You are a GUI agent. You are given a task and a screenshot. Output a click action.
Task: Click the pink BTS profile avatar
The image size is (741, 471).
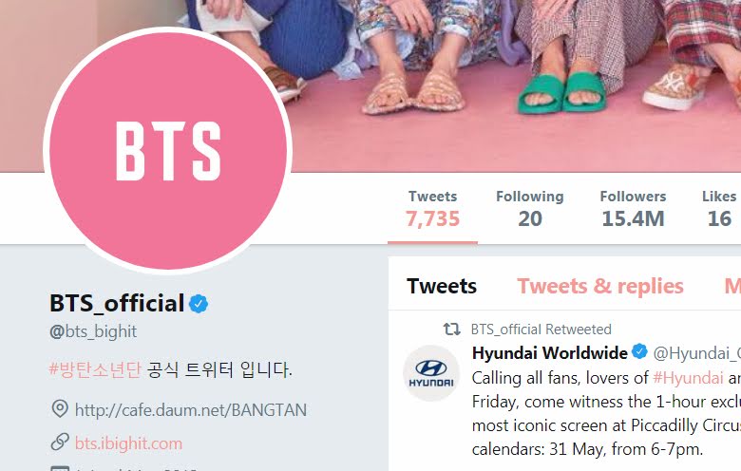pos(168,151)
